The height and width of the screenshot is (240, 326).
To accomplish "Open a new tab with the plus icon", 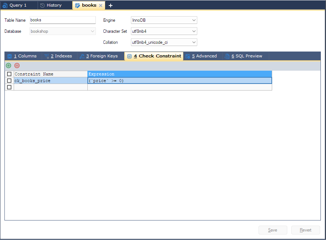I will tap(111, 6).
